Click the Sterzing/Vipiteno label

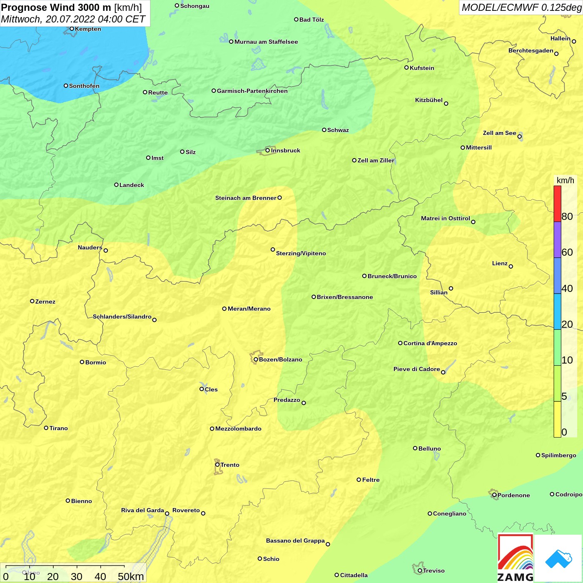pos(301,253)
